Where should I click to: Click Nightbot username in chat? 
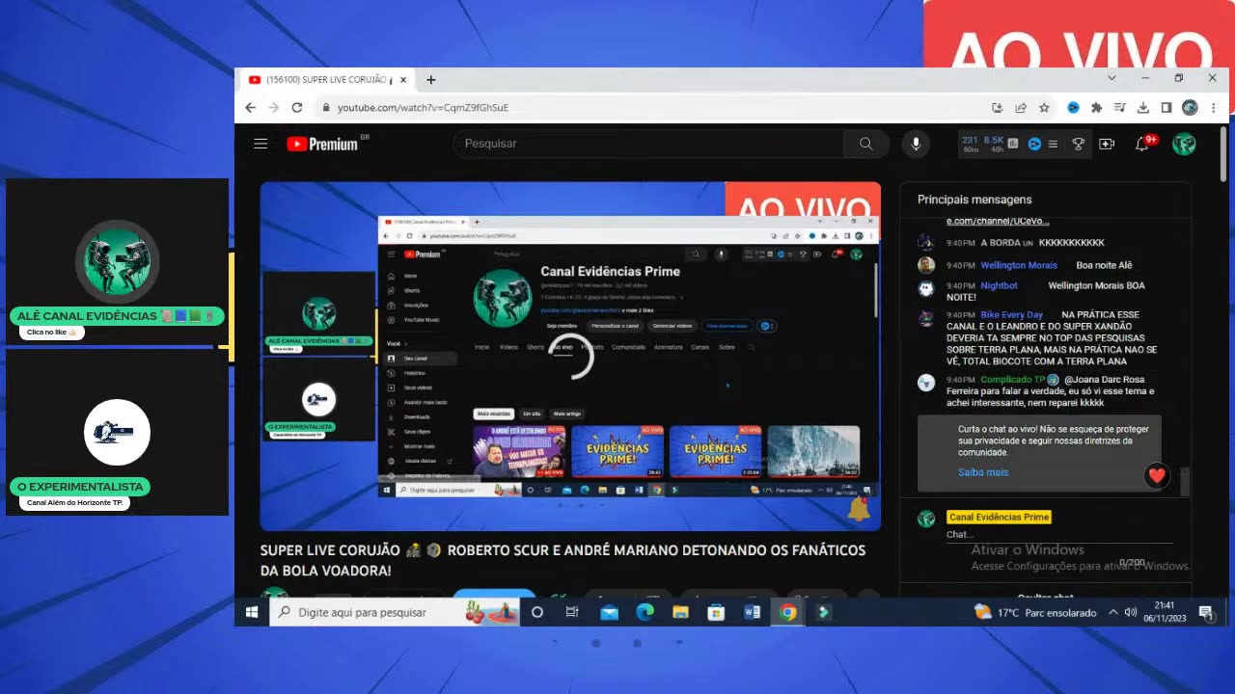click(x=999, y=285)
